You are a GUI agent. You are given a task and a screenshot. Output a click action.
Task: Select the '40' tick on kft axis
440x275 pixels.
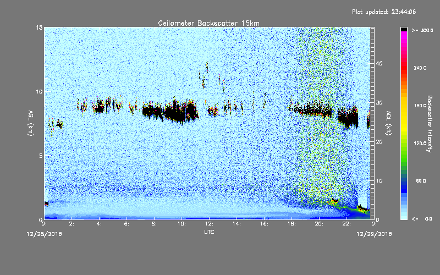tap(379, 63)
